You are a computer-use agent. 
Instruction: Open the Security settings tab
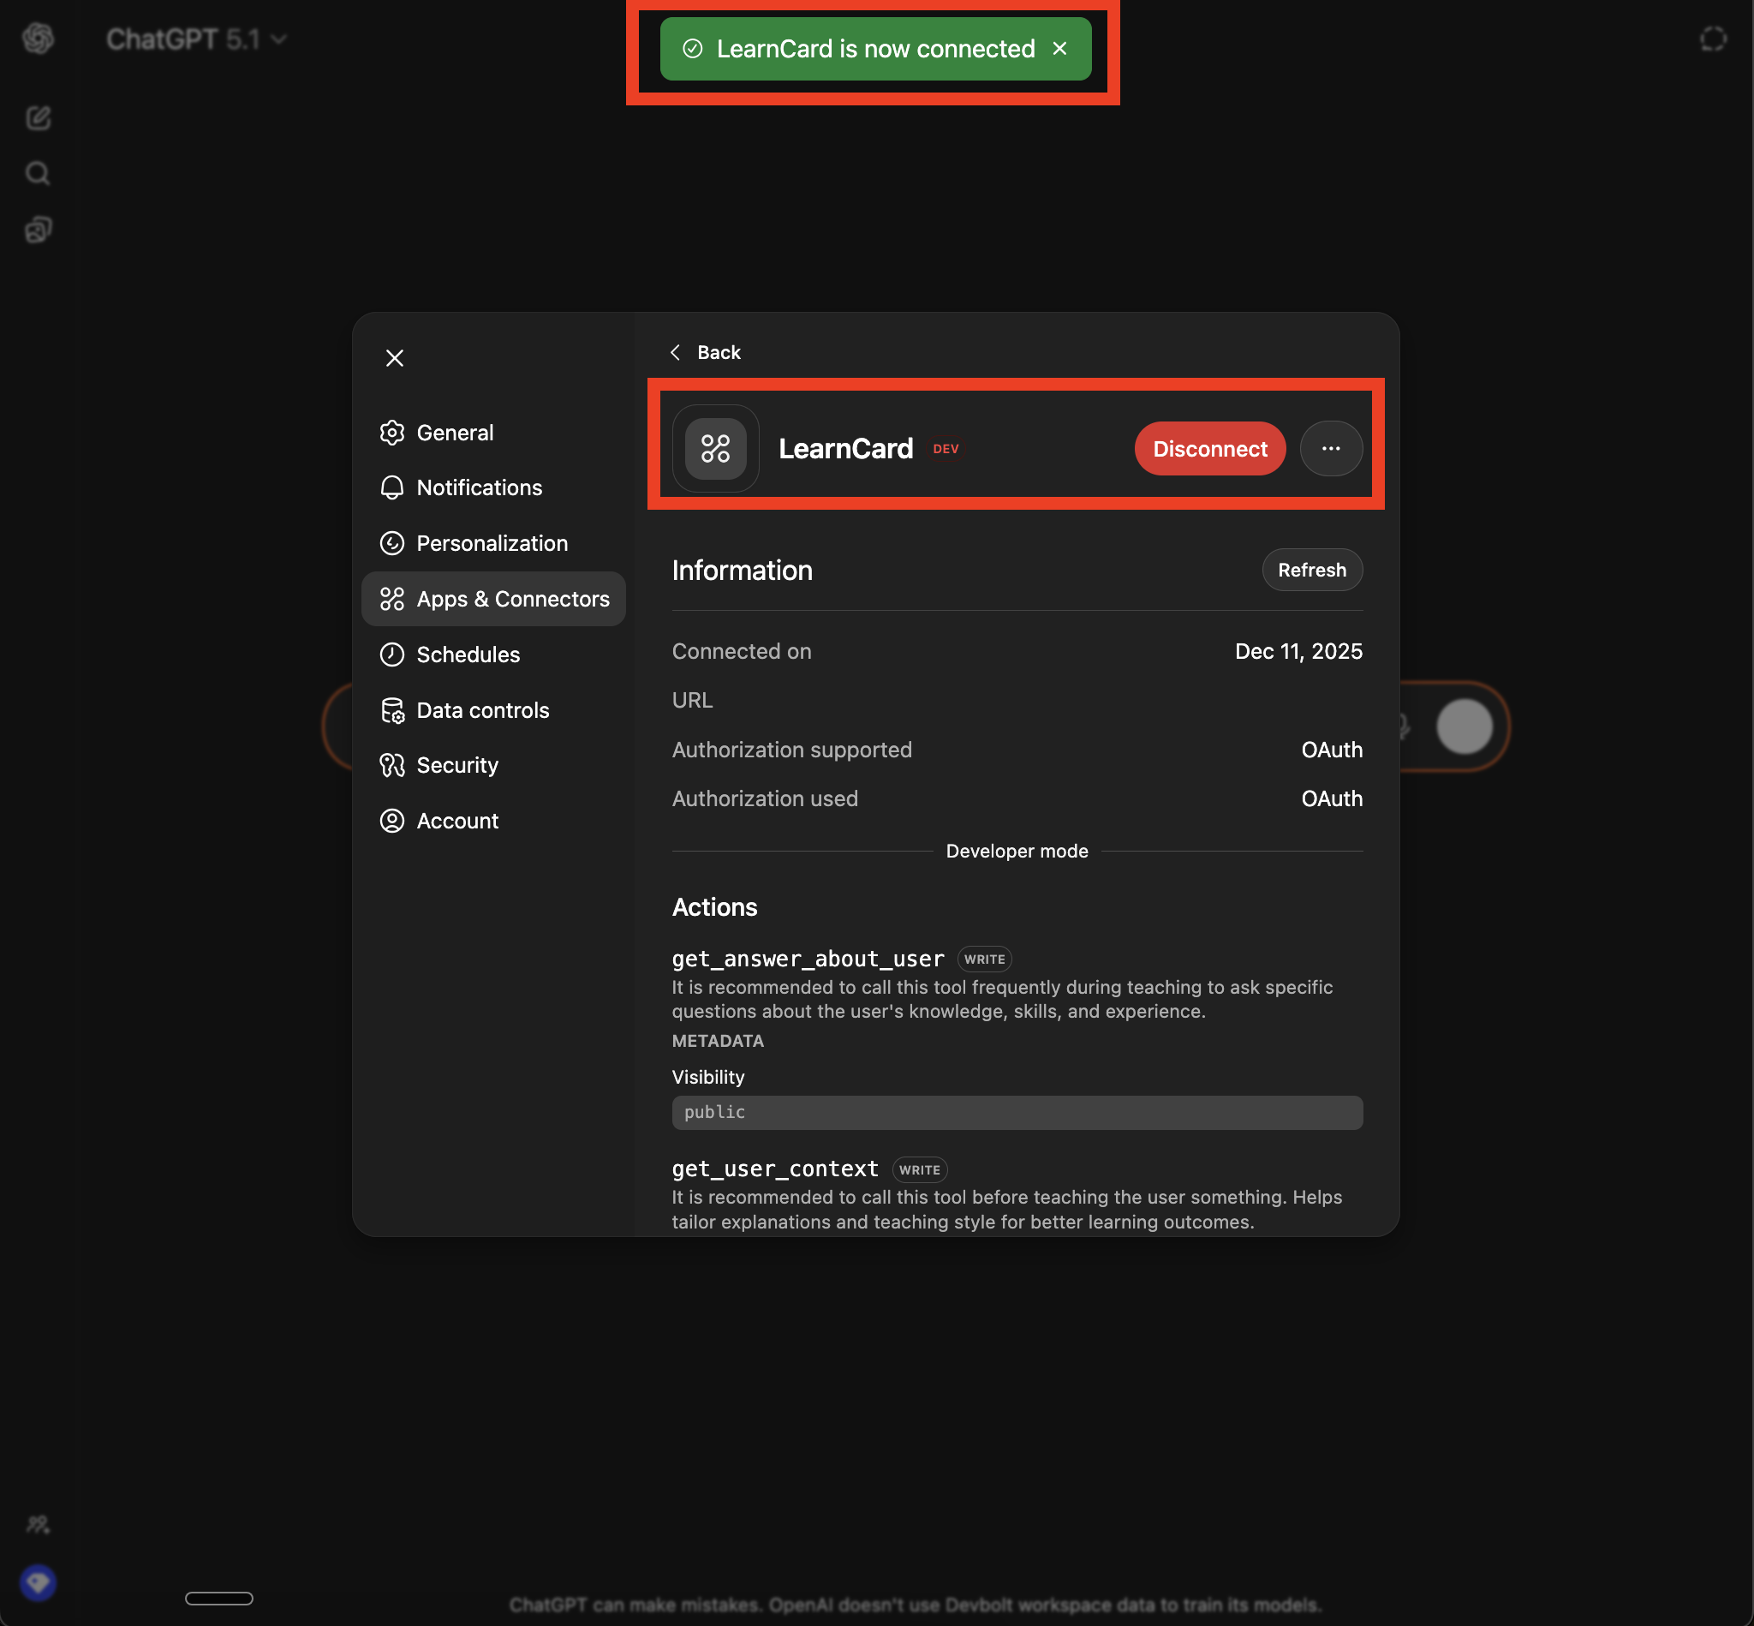pyautogui.click(x=456, y=766)
